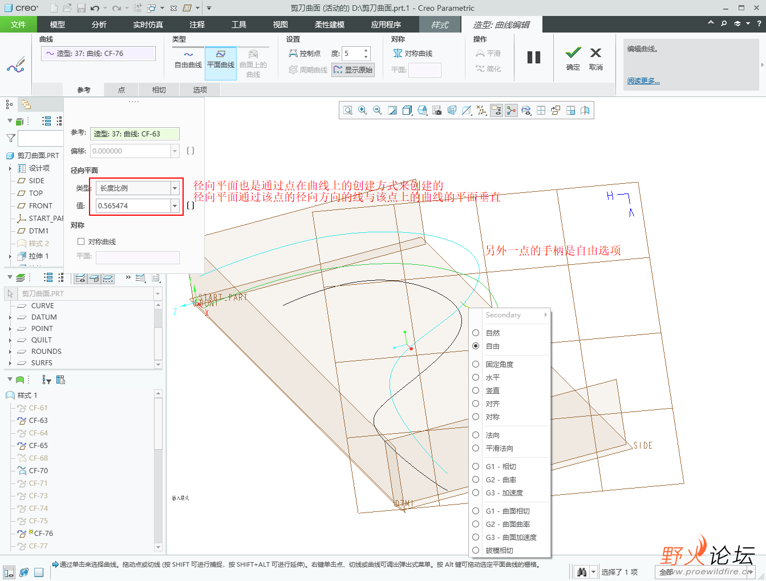Select the G1 - 相切 radio option
This screenshot has width=766, height=581.
(x=476, y=466)
